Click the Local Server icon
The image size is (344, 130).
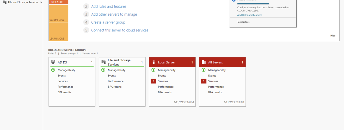153,62
